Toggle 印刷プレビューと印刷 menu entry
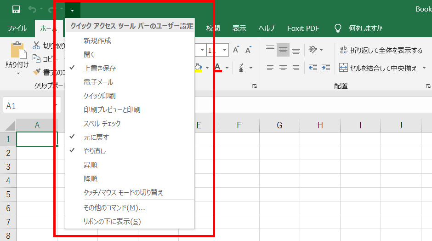432x241 pixels. click(130, 110)
